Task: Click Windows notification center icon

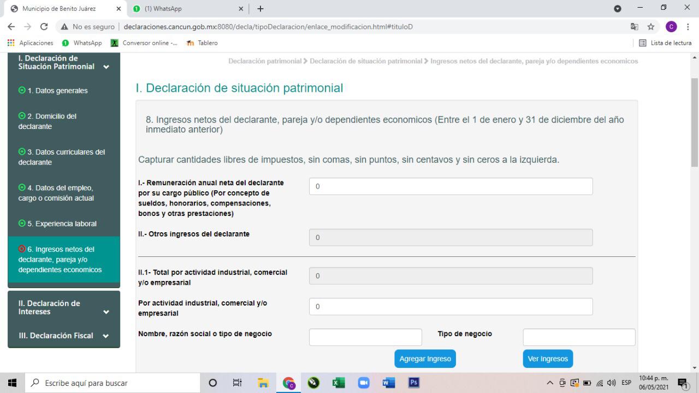Action: (x=682, y=383)
